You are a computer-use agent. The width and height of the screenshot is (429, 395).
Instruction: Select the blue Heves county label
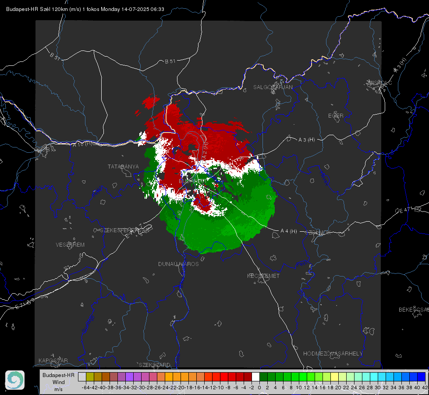tap(324, 178)
